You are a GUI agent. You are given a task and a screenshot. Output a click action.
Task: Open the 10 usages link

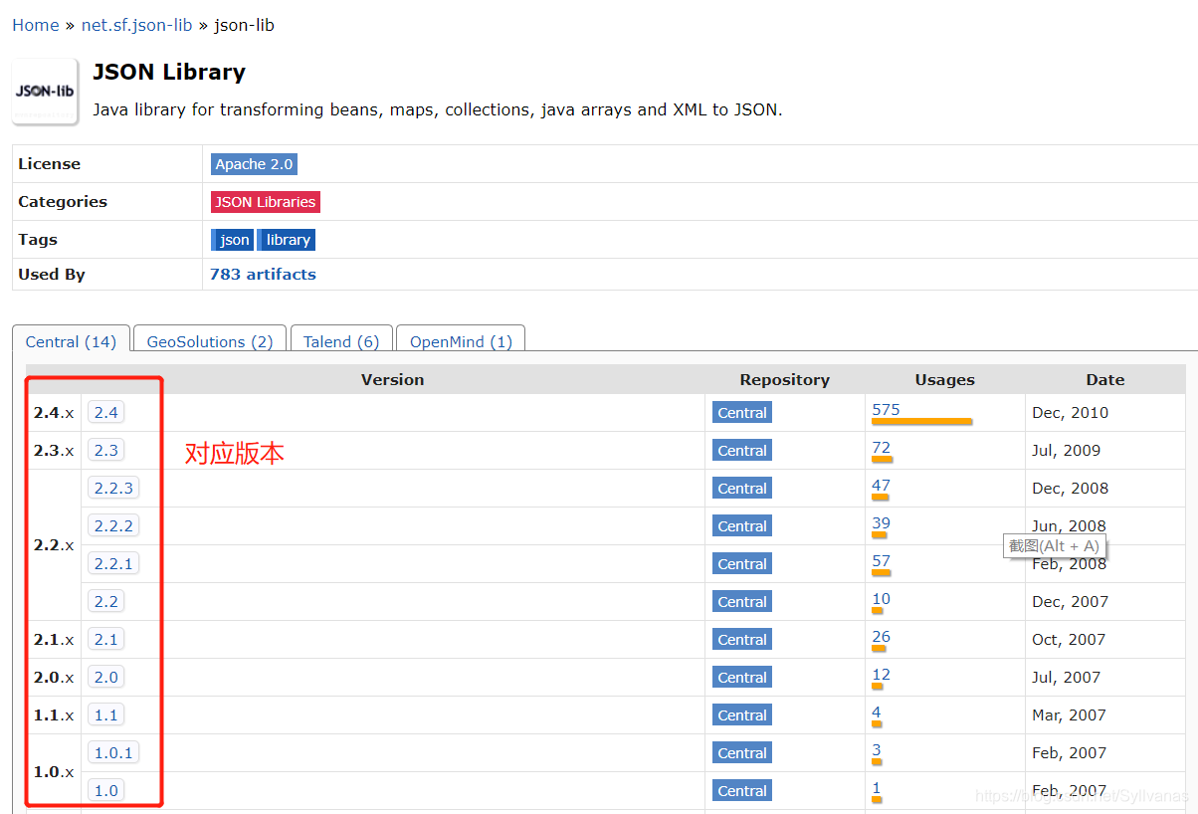881,598
